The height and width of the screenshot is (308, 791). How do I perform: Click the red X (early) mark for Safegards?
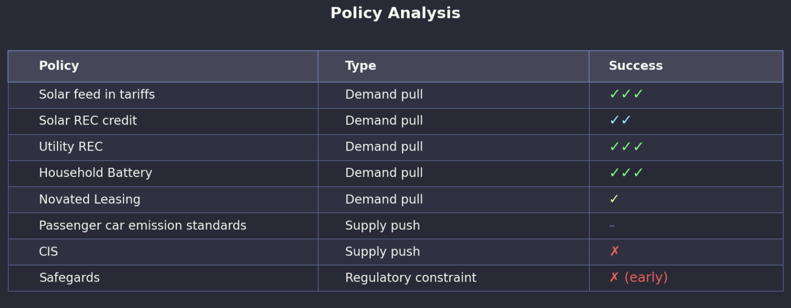638,278
